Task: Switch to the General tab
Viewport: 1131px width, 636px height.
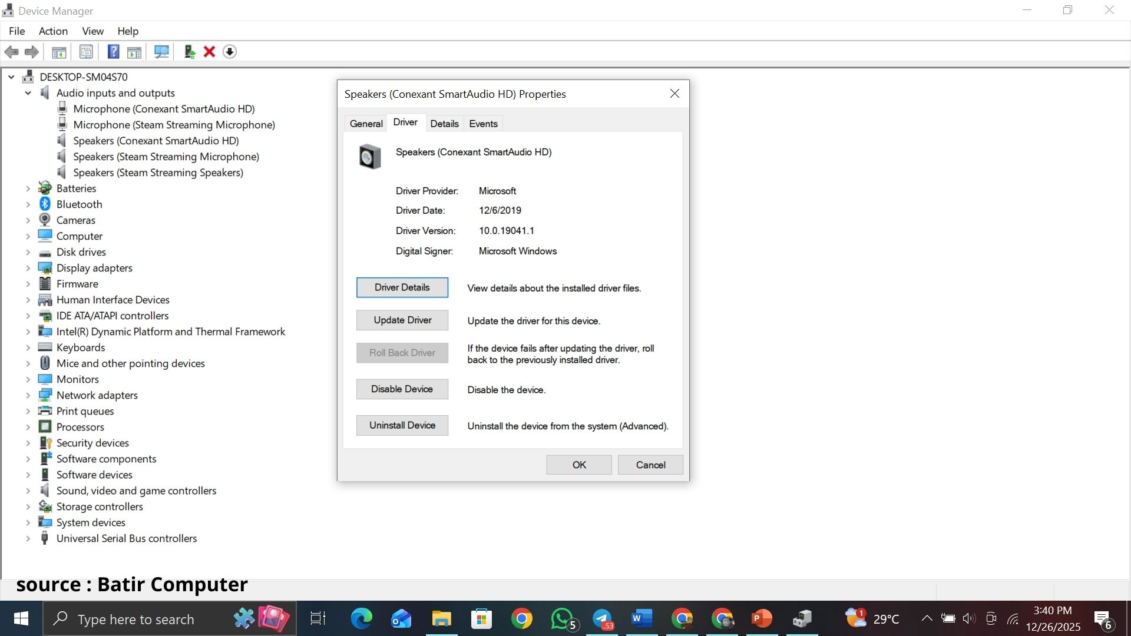Action: (x=366, y=124)
